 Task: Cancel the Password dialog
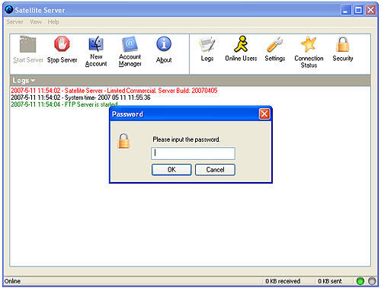pos(215,170)
